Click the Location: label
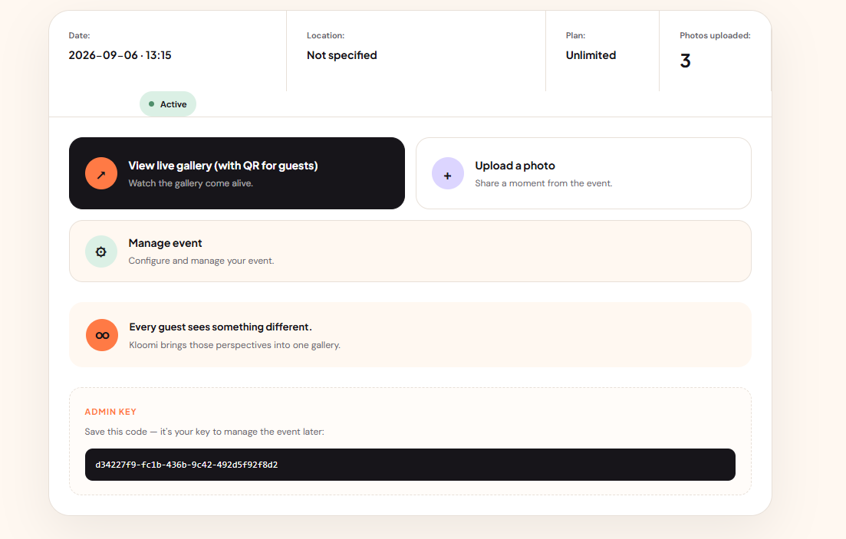The height and width of the screenshot is (539, 846). [326, 35]
